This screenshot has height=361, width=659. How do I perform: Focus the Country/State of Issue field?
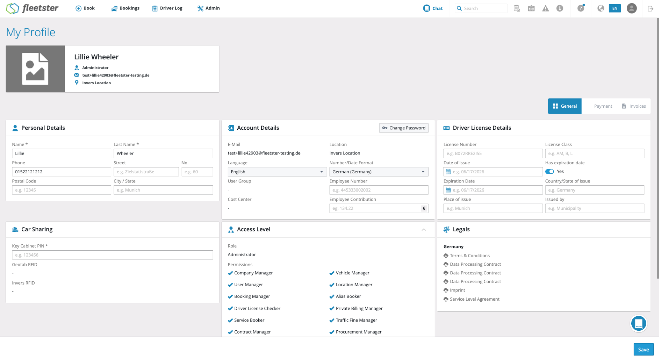[x=594, y=190]
